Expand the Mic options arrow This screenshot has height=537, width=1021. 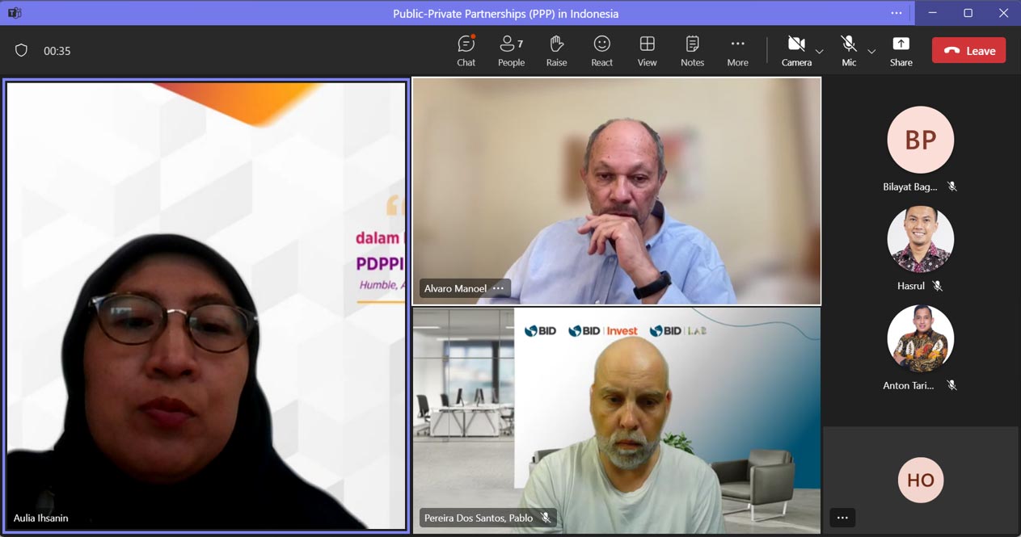point(871,52)
